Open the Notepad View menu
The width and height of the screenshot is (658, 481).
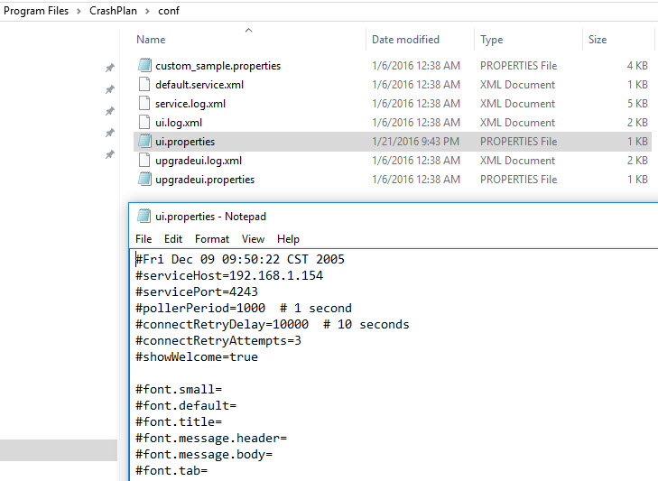pos(253,239)
